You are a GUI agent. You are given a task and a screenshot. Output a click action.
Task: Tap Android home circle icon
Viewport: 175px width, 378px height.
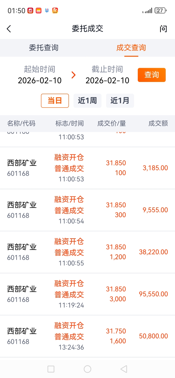point(87,369)
